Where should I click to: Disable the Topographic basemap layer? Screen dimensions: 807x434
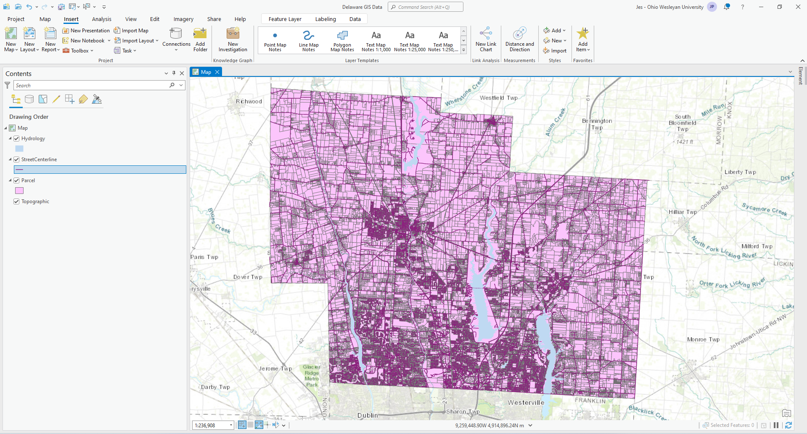[x=16, y=201]
